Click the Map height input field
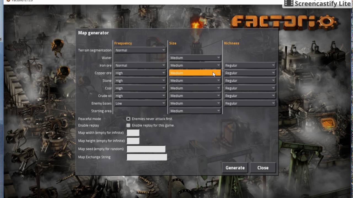Screen dimensions: 353x198 click(133, 141)
